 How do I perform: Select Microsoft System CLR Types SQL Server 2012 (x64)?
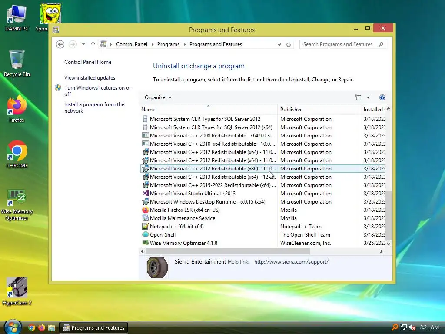[x=263, y=127]
